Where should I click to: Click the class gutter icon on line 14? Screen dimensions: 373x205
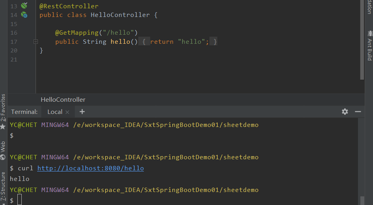(x=24, y=15)
